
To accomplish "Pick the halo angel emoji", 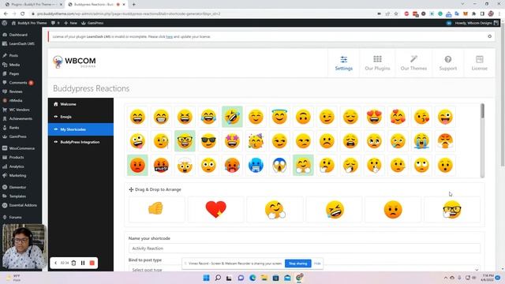I will (279, 117).
